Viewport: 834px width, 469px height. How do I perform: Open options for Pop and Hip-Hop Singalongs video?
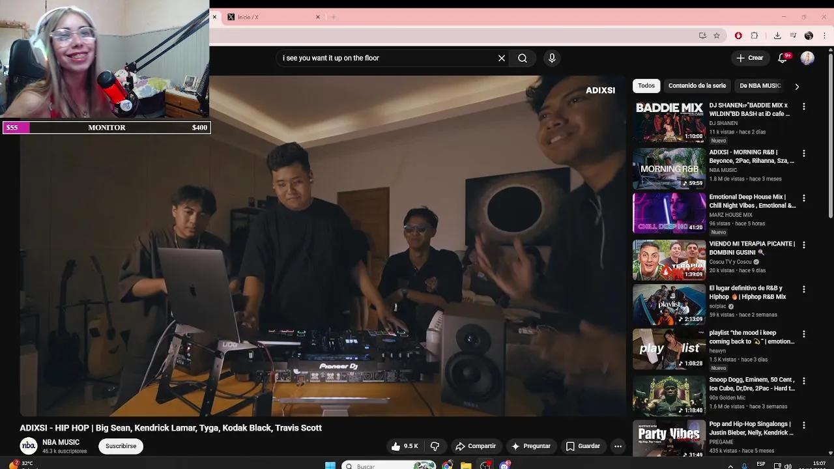tap(803, 425)
